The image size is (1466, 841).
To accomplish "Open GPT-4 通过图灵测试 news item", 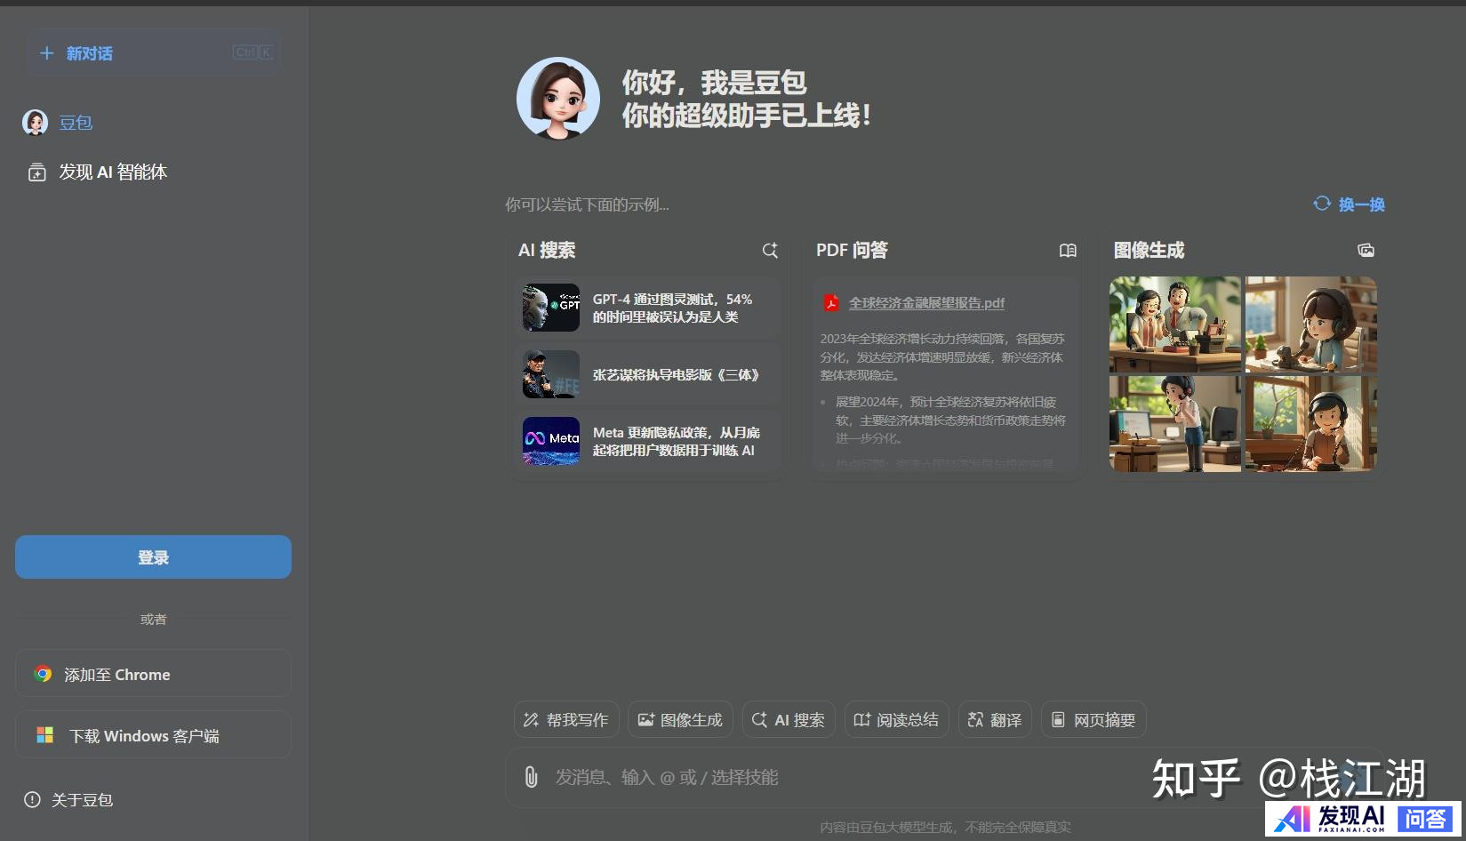I will click(647, 308).
